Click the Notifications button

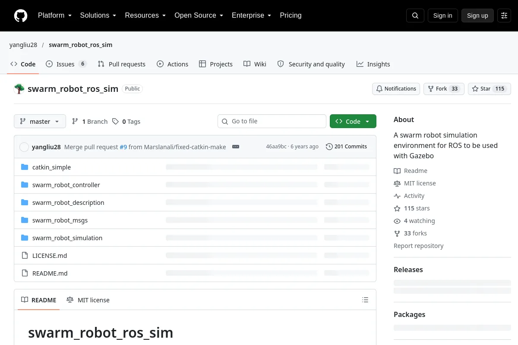(396, 89)
